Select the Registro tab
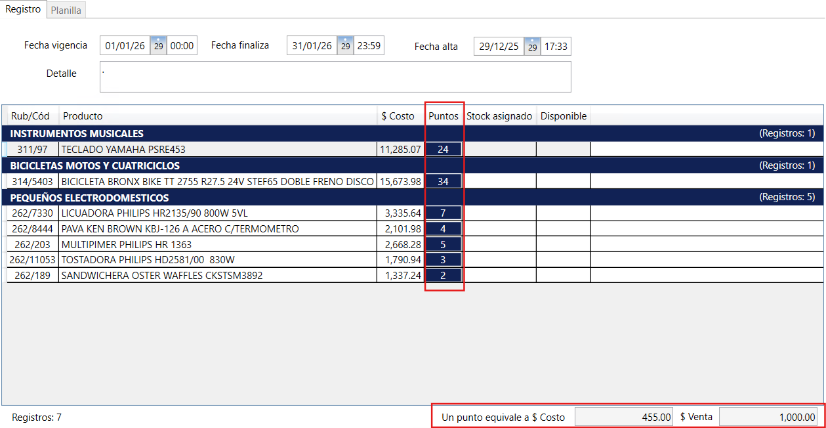The image size is (826, 428). coord(23,10)
